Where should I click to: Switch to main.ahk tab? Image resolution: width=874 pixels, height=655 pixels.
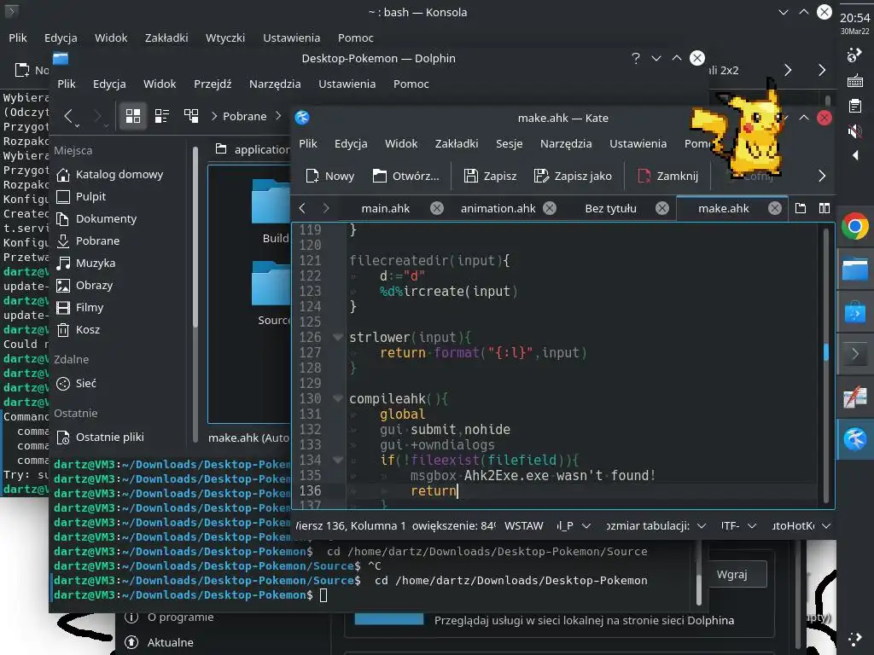[385, 208]
